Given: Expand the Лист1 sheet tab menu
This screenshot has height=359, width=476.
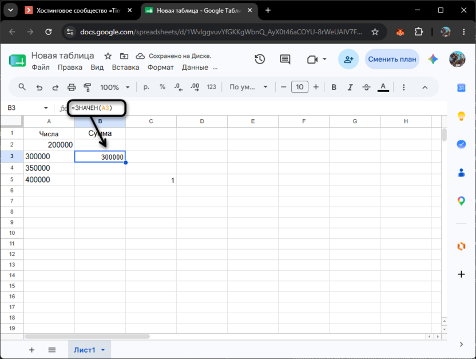Looking at the screenshot, I should [x=103, y=350].
